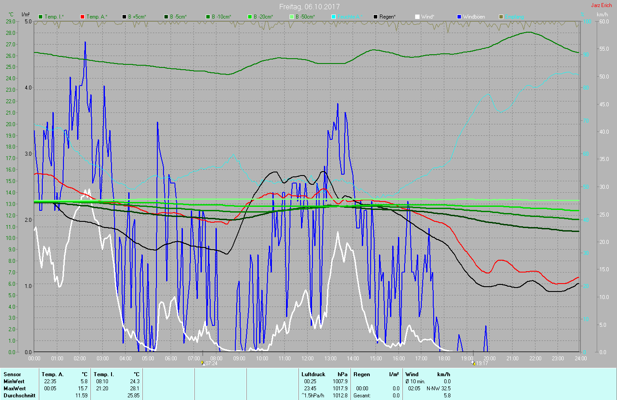
Task: Select the B -50cm legend label
Action: (x=305, y=17)
